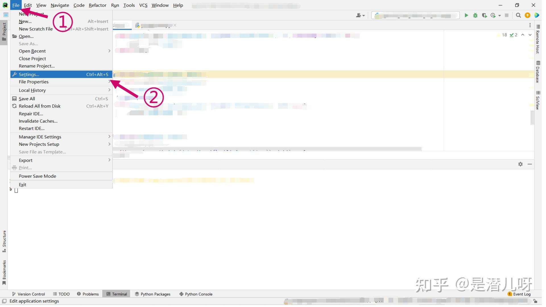Expand the Open Recent submenu
546x307 pixels.
pos(32,51)
